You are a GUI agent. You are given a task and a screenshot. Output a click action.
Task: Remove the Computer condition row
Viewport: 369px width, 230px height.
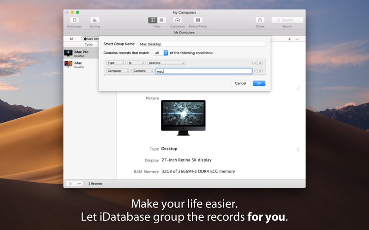pos(255,71)
